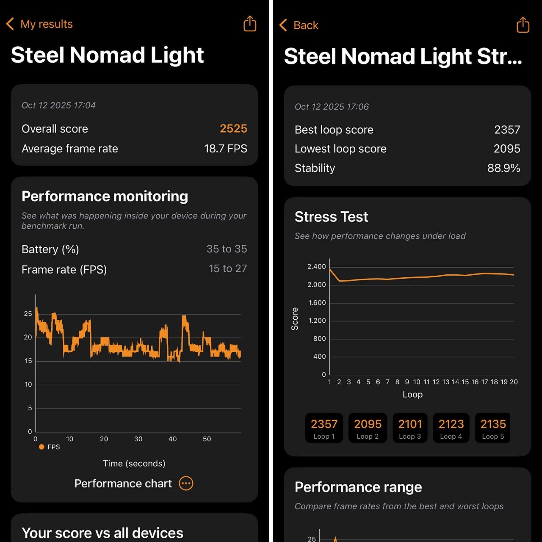Select the Loop 3 score tile

[410, 428]
